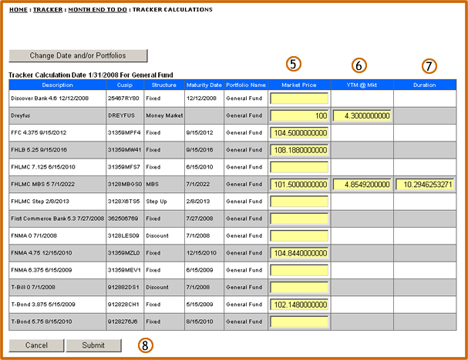
Task: Edit Market Price for FFC 4.375 9/15/2012
Action: tap(299, 133)
